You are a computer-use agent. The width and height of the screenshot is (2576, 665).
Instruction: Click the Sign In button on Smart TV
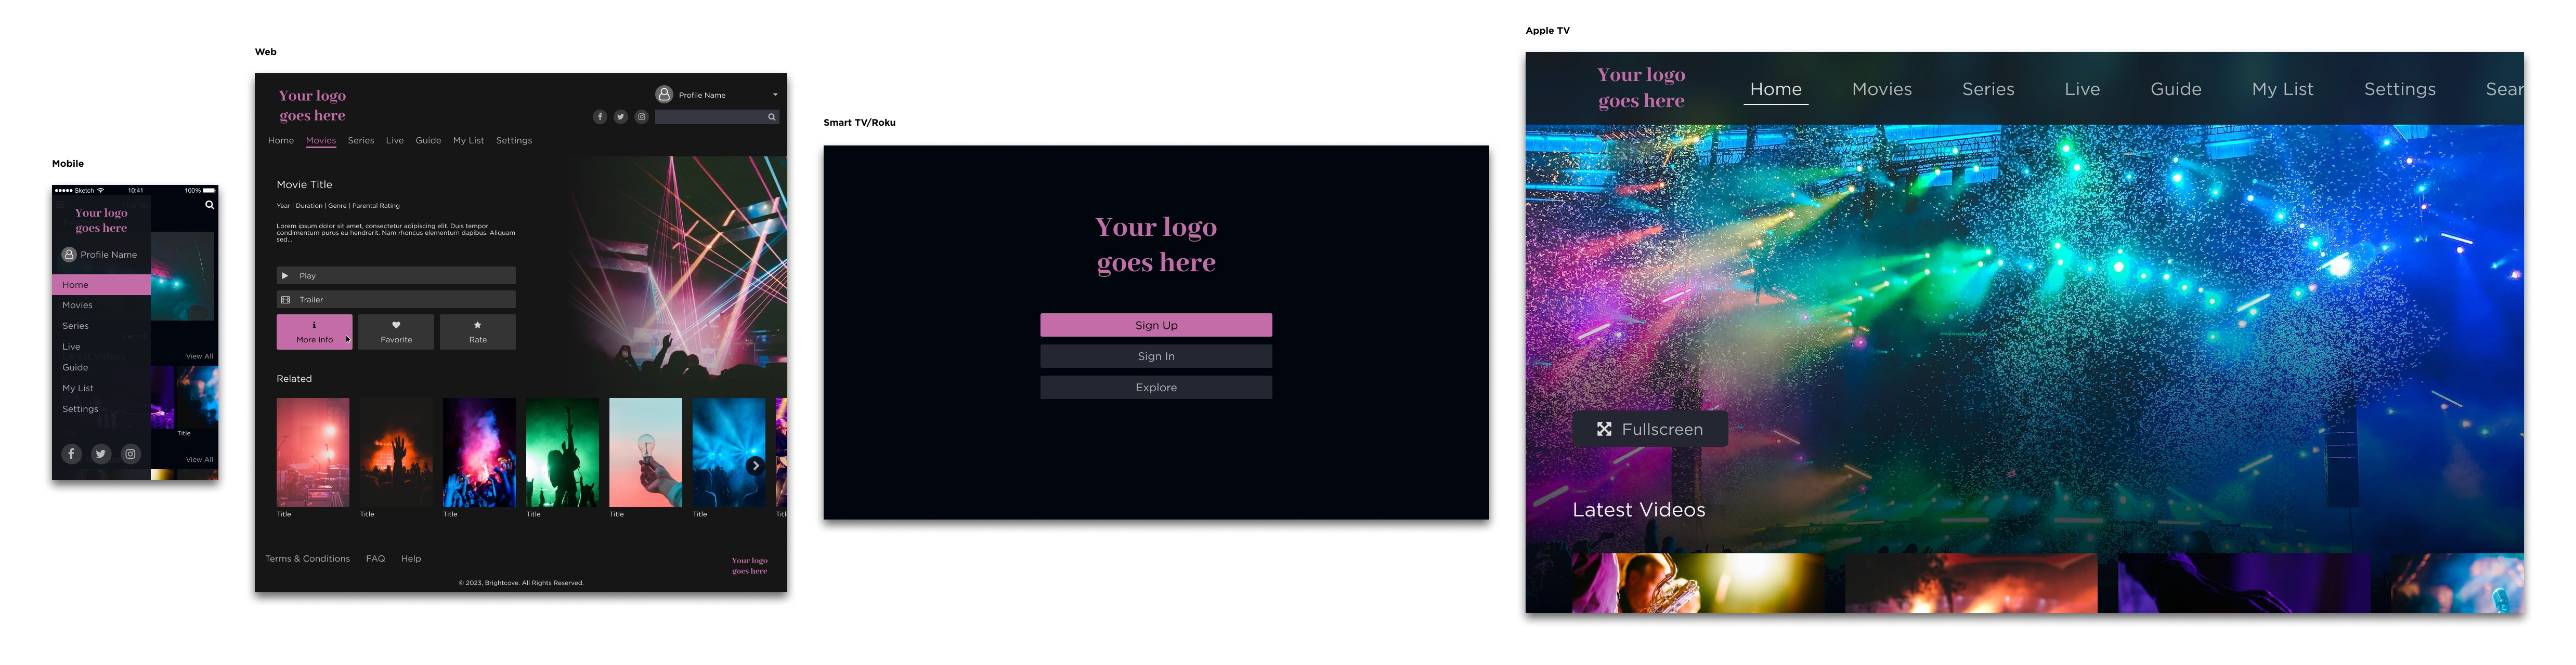pyautogui.click(x=1156, y=356)
